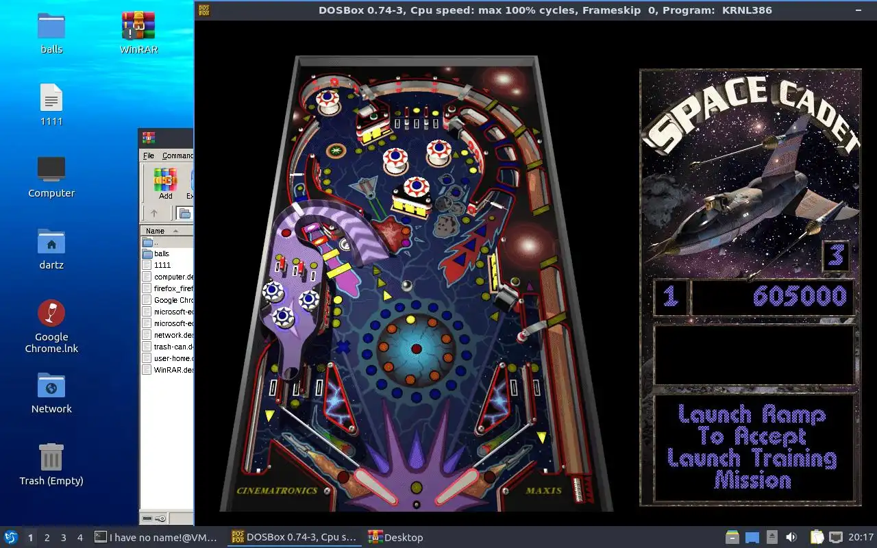Open the Network desktop icon

coord(51,393)
